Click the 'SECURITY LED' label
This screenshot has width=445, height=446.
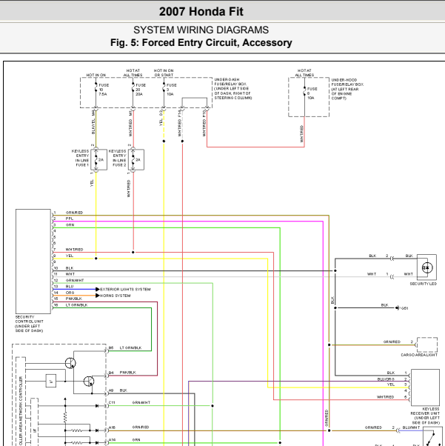pos(423,284)
